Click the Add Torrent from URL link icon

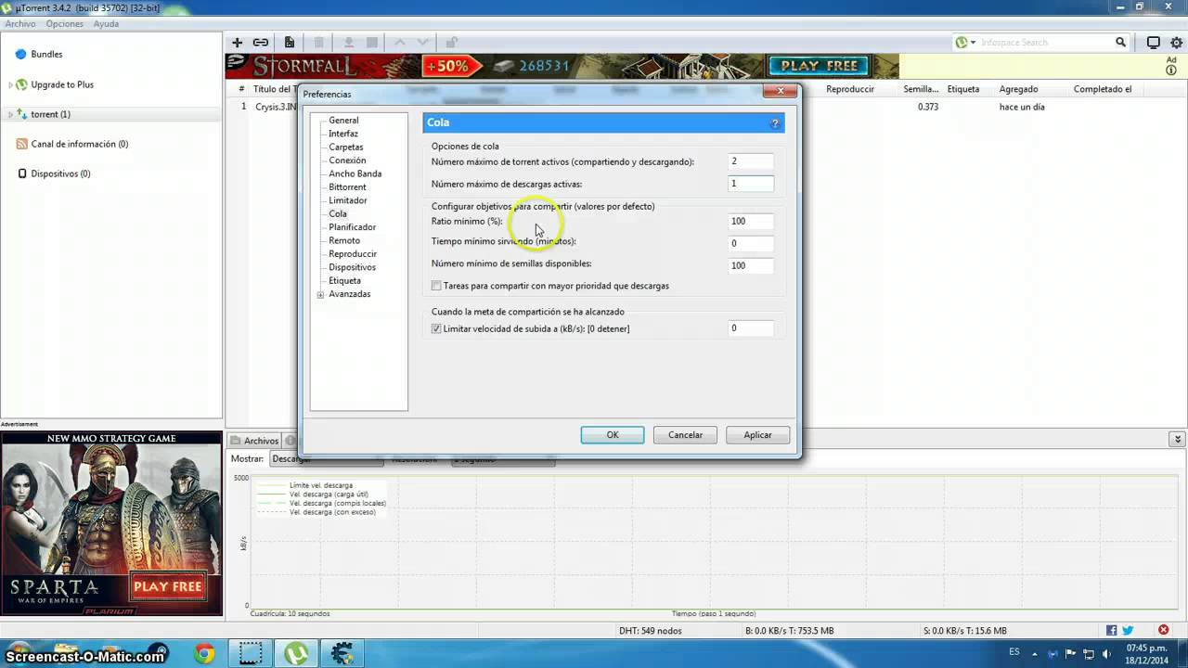tap(261, 43)
